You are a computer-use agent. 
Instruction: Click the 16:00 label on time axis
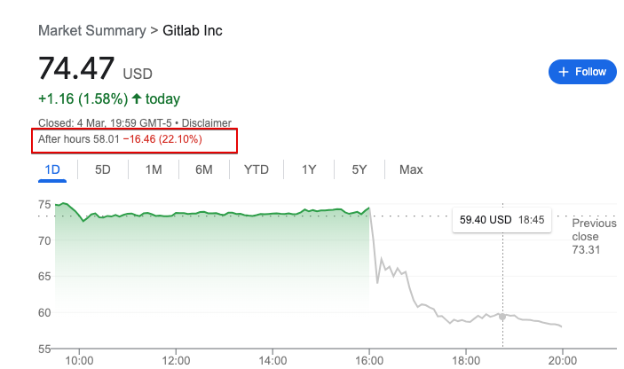click(x=369, y=359)
